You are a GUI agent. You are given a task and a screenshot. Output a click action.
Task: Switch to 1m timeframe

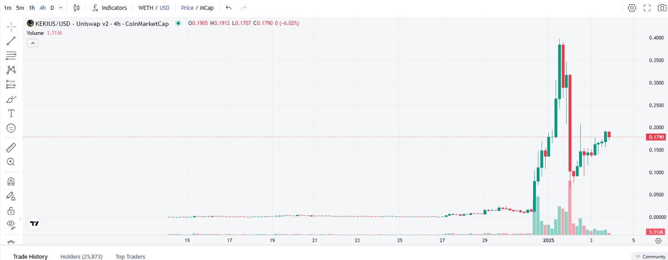[x=8, y=8]
